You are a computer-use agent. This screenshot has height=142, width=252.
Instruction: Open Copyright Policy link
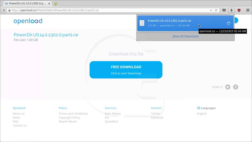tap(69, 118)
